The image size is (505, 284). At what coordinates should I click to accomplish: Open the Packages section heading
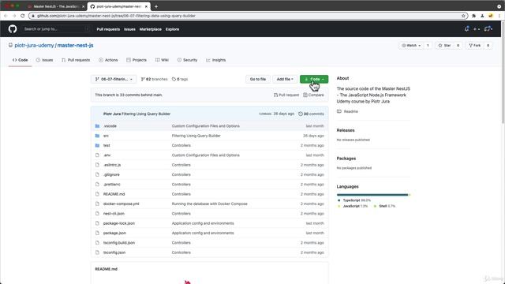pyautogui.click(x=346, y=159)
